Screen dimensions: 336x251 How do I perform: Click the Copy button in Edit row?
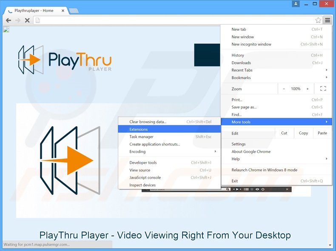[x=303, y=133]
